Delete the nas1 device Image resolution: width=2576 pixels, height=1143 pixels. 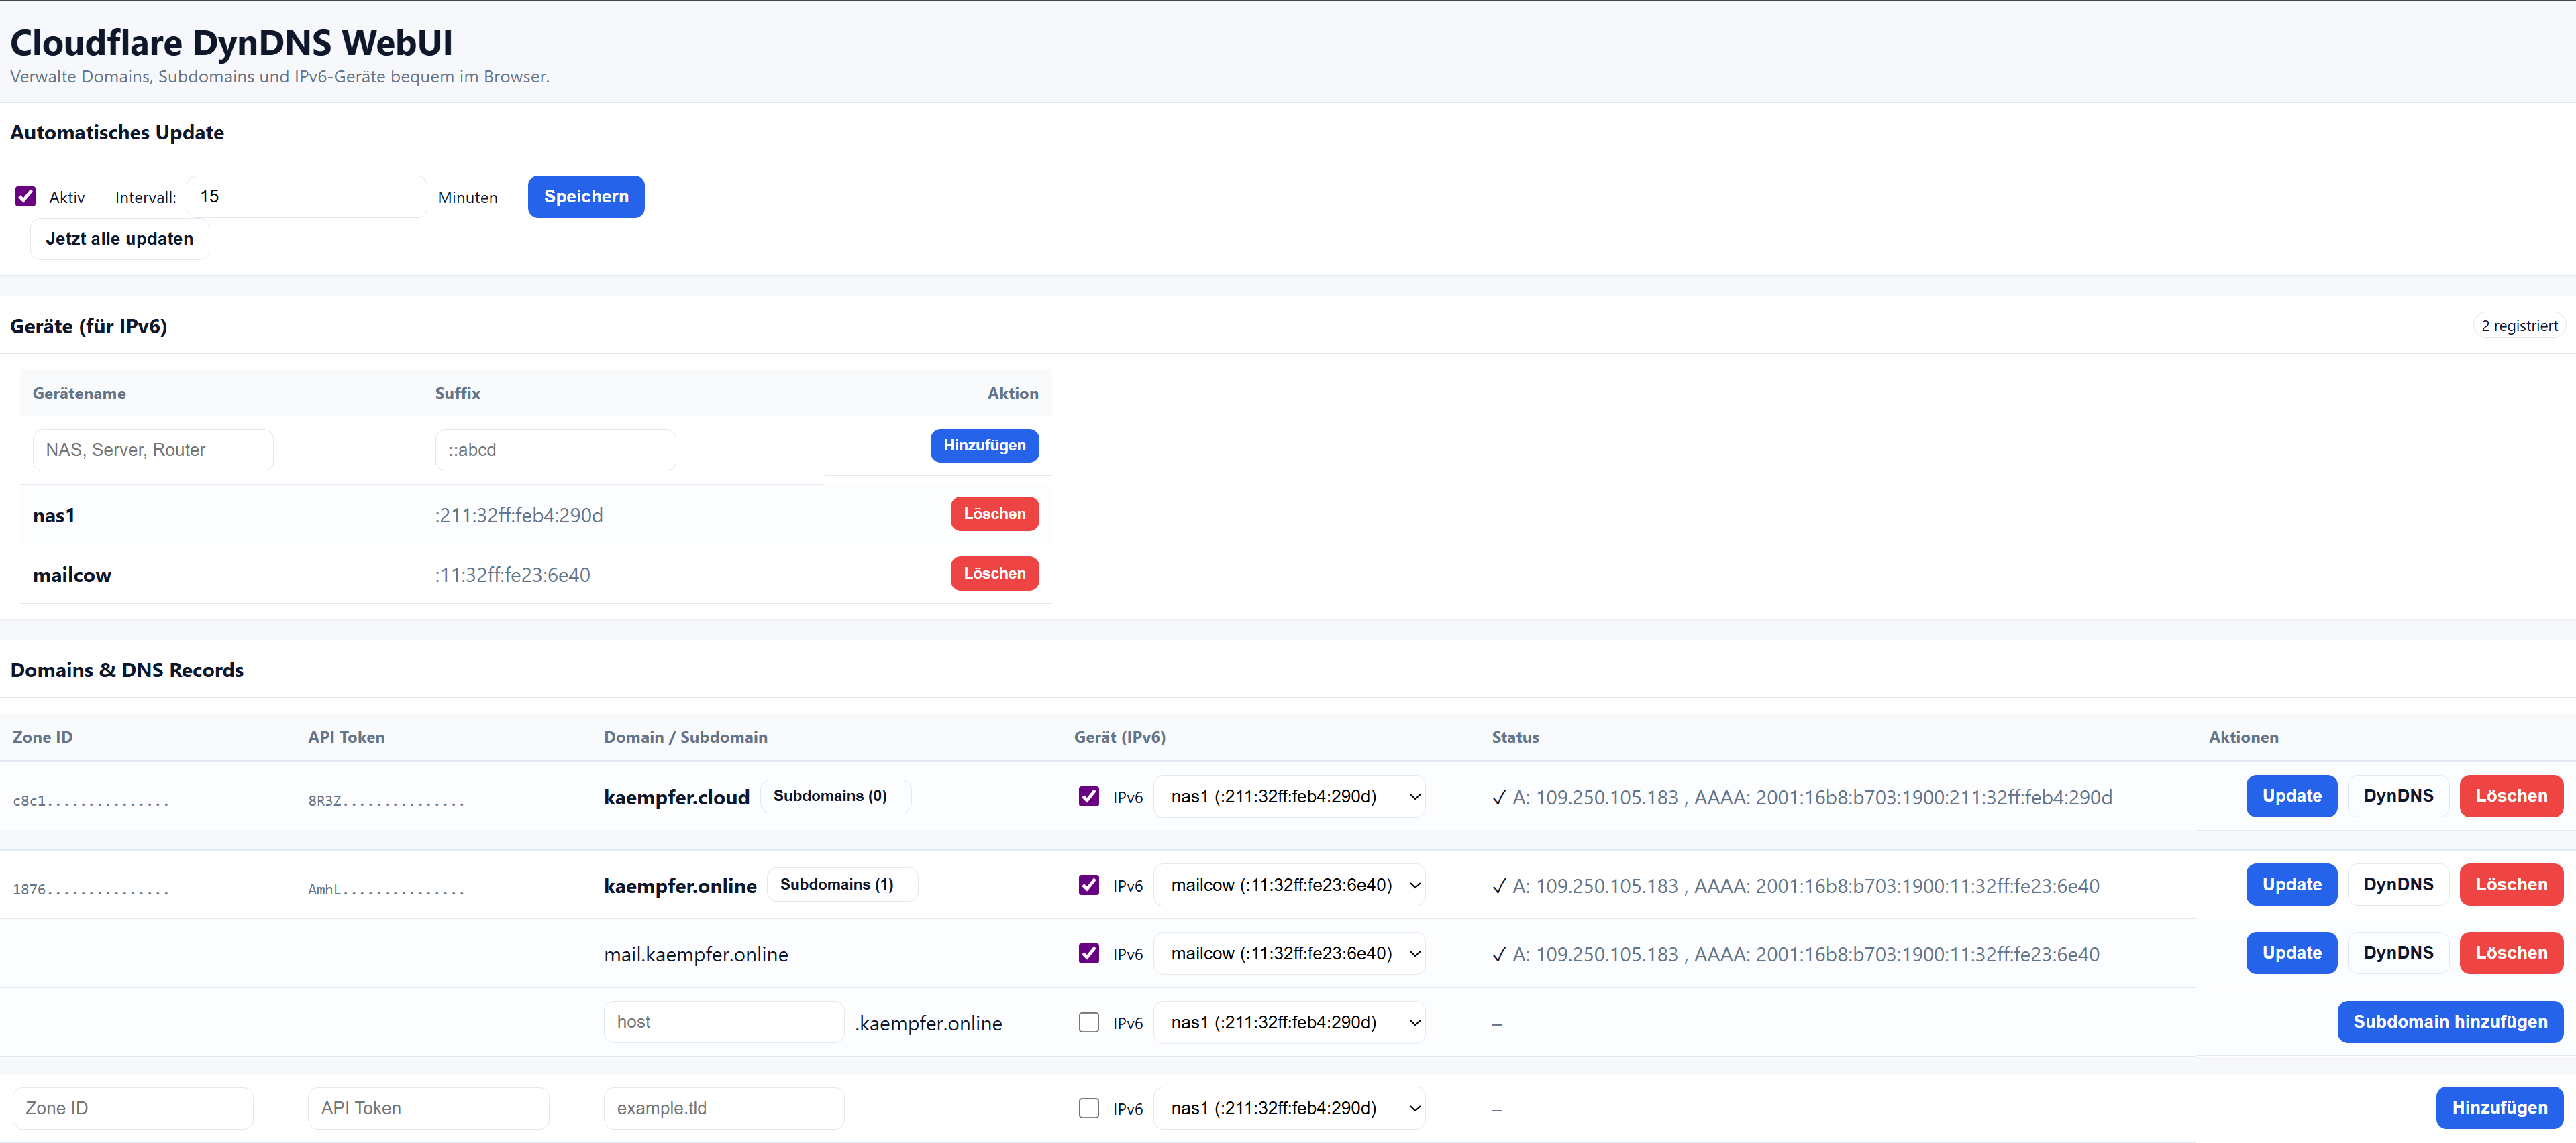[993, 514]
